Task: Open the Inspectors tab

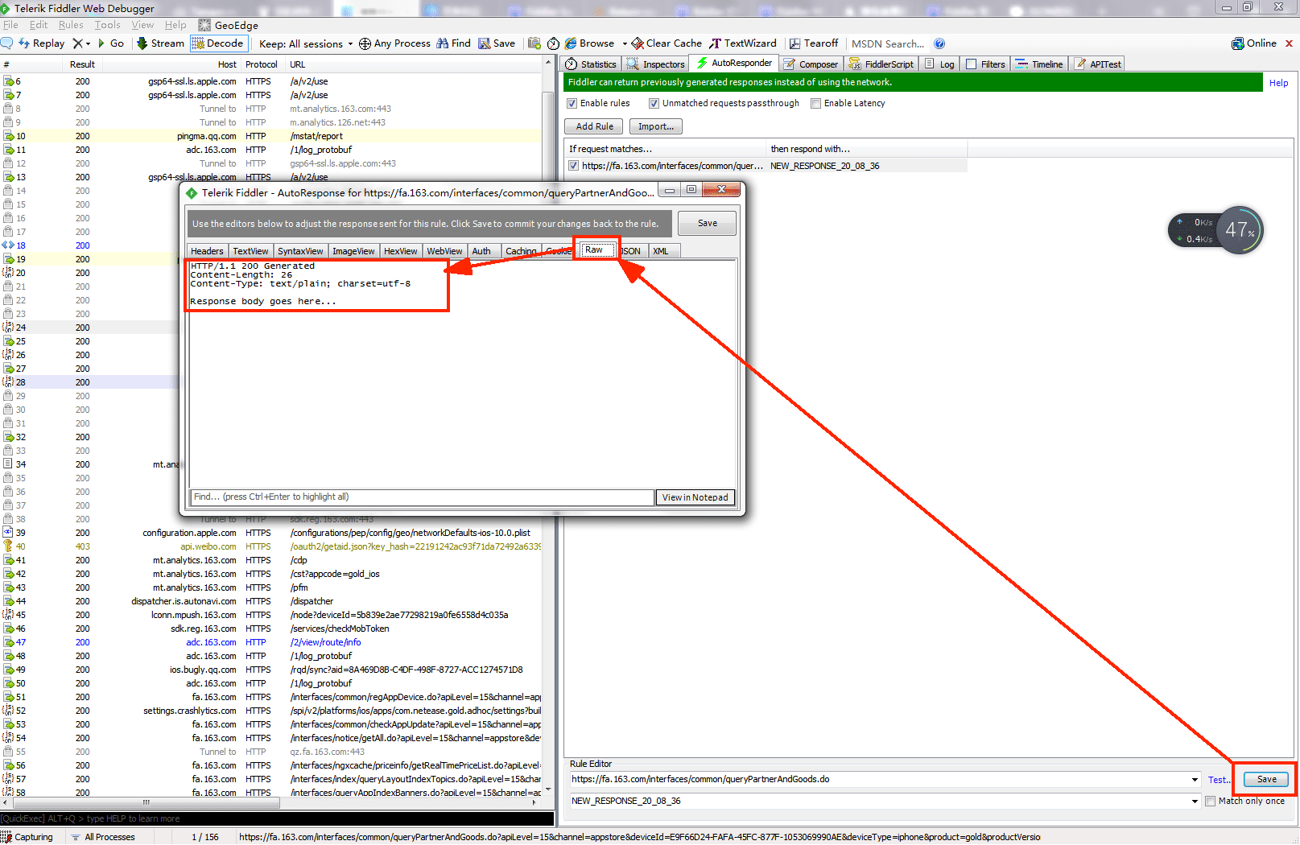Action: (x=656, y=64)
